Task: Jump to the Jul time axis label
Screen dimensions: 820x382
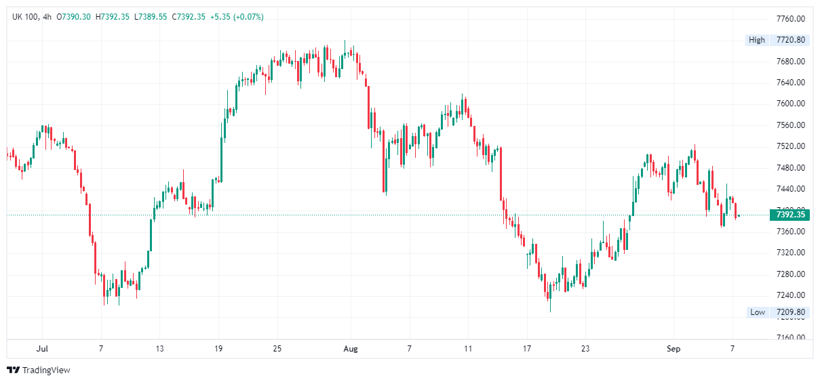Action: tap(42, 349)
